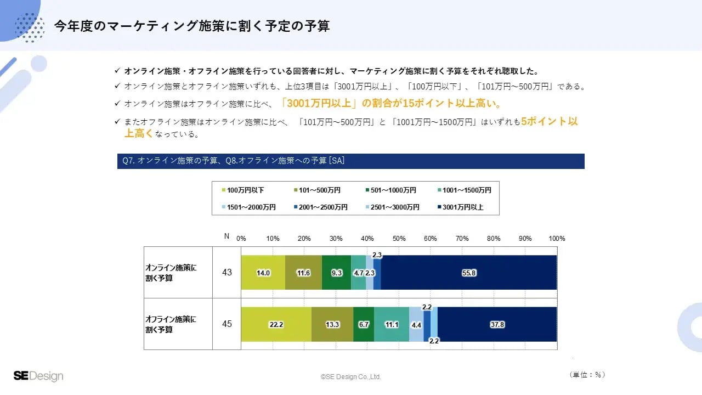Screen dimensions: 702x395
Task: Click the N value 43
Action: 227,272
